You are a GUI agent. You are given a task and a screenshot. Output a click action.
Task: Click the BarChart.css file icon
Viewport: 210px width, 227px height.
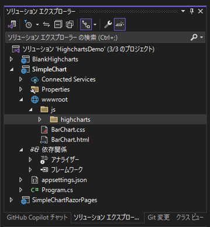pos(44,129)
